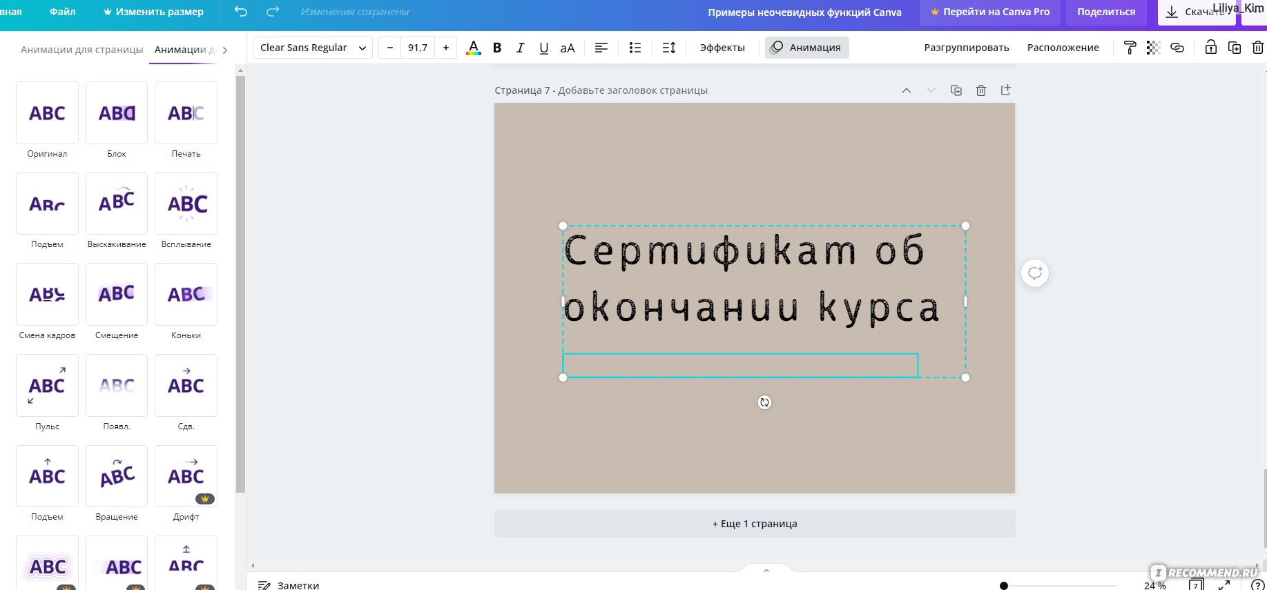Open transparency checkerboard icon
Viewport: 1267px width, 590px height.
click(1153, 48)
